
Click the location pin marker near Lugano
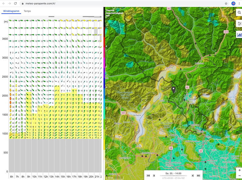[174, 90]
